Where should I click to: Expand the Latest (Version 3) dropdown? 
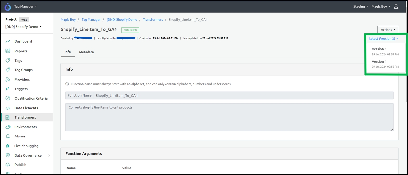click(x=383, y=39)
